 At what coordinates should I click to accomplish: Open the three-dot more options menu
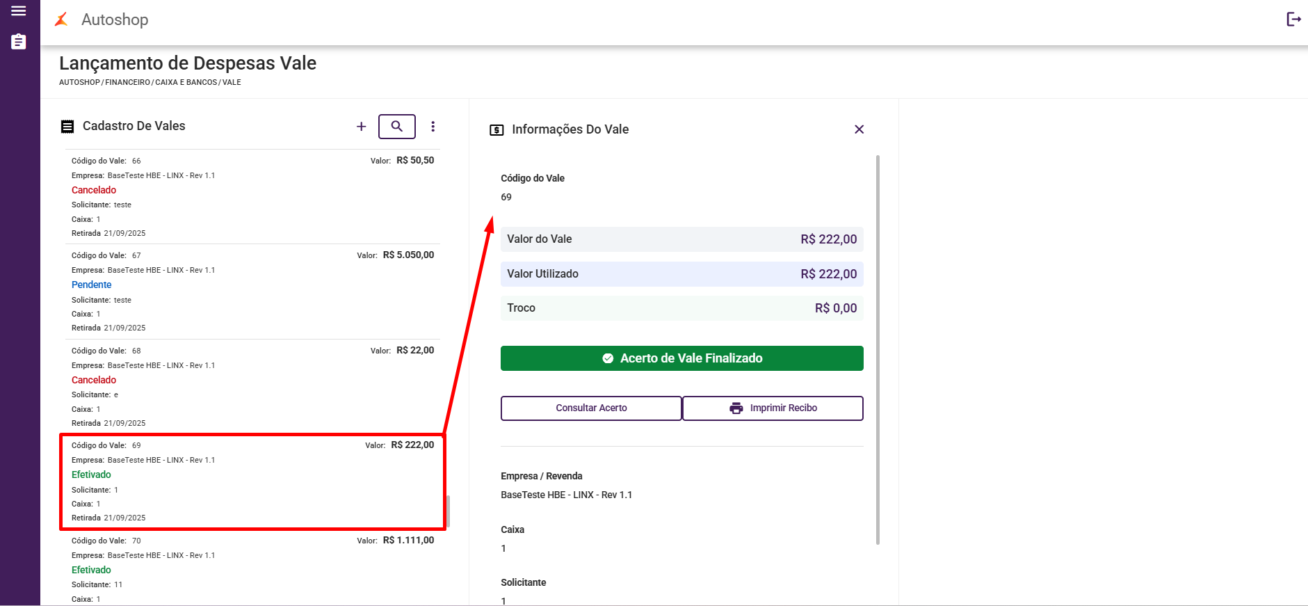pyautogui.click(x=433, y=127)
